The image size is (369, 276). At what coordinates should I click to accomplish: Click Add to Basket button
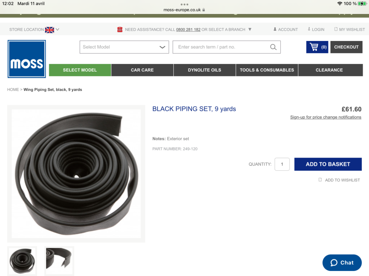(x=328, y=164)
